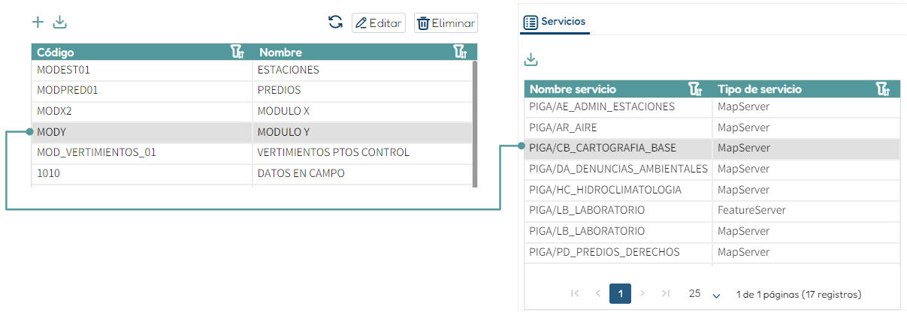Select the MODPRED01 module row
The height and width of the screenshot is (315, 907).
point(252,90)
